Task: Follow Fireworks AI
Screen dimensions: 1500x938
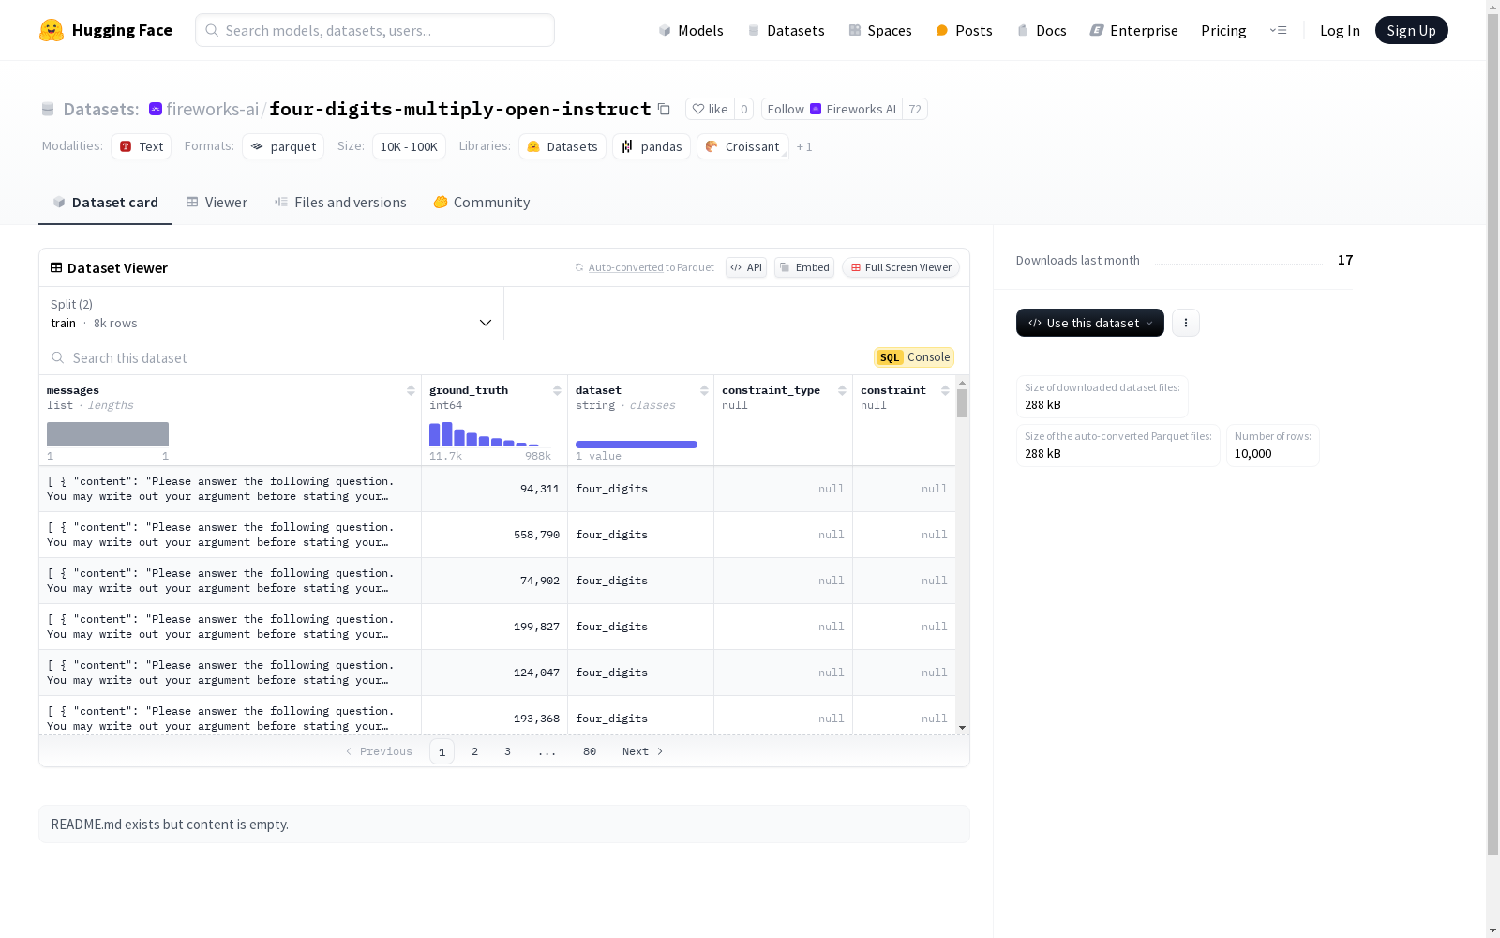Action: click(x=832, y=109)
